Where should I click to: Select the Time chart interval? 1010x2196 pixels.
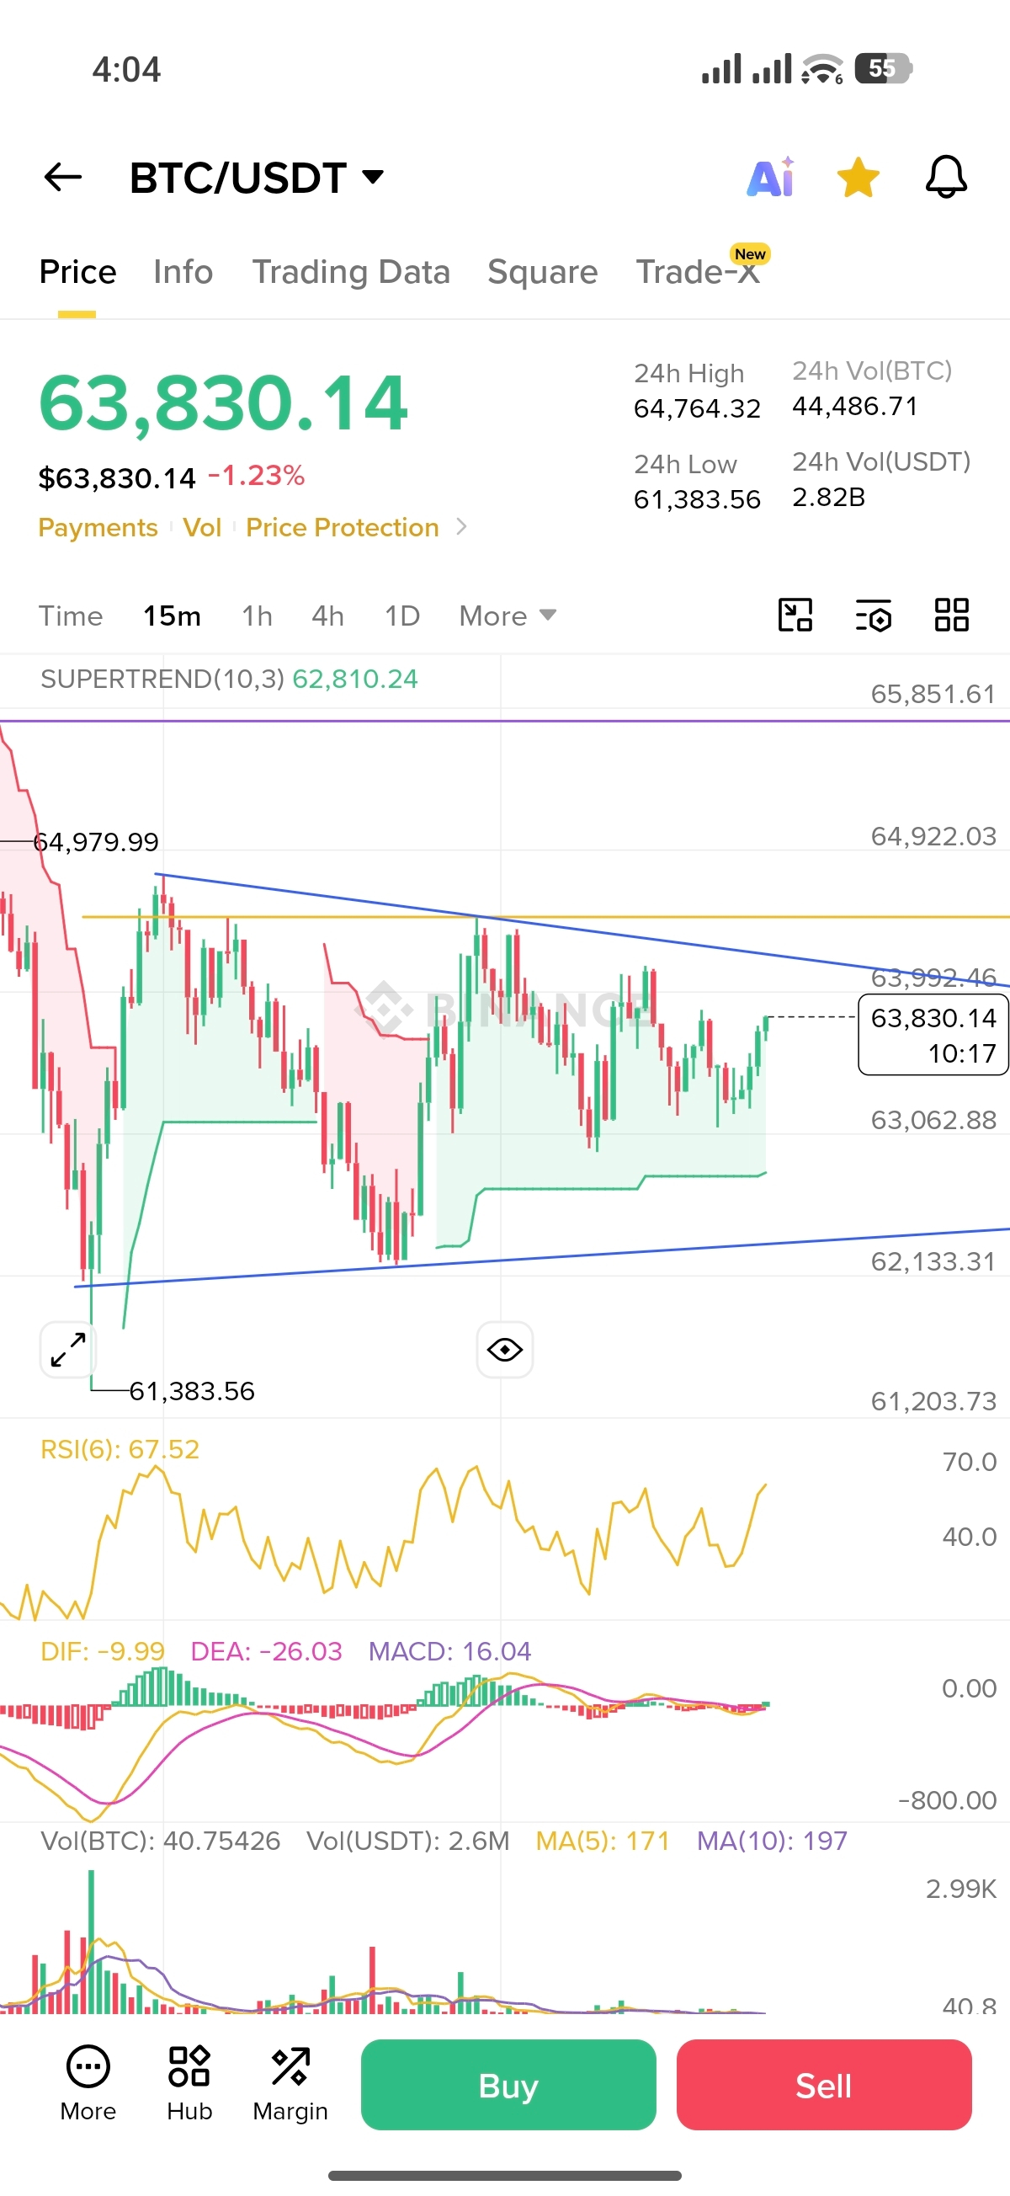(x=71, y=616)
